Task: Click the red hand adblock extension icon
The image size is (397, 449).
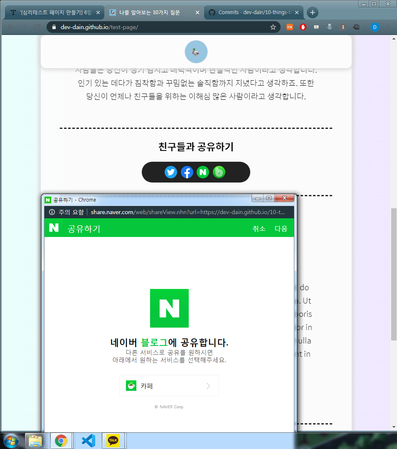Action: [303, 27]
